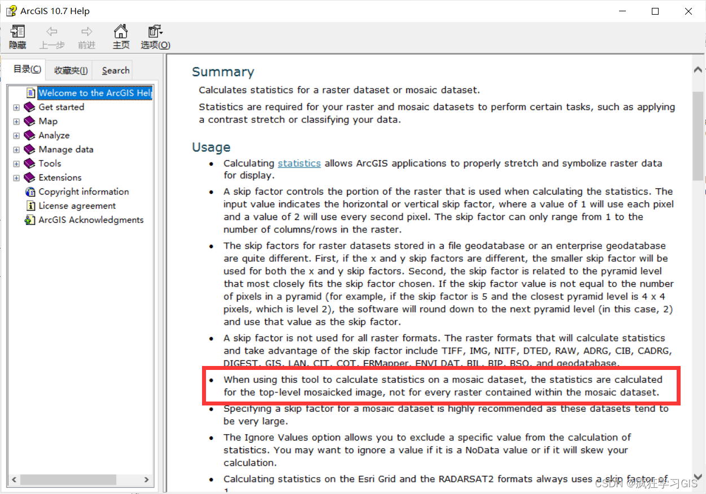Click the content pane scroll-down arrow

tap(699, 478)
